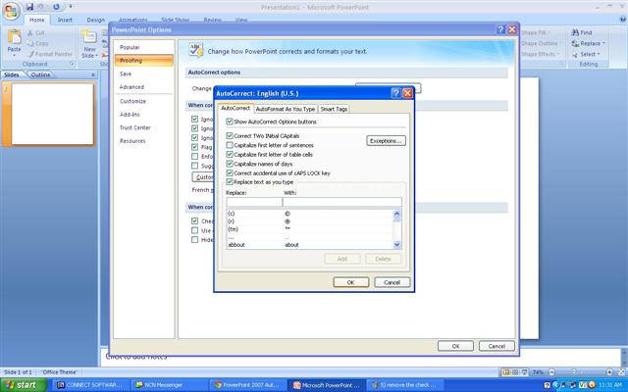
Task: Open the Insert ribbon tab
Action: pos(65,20)
